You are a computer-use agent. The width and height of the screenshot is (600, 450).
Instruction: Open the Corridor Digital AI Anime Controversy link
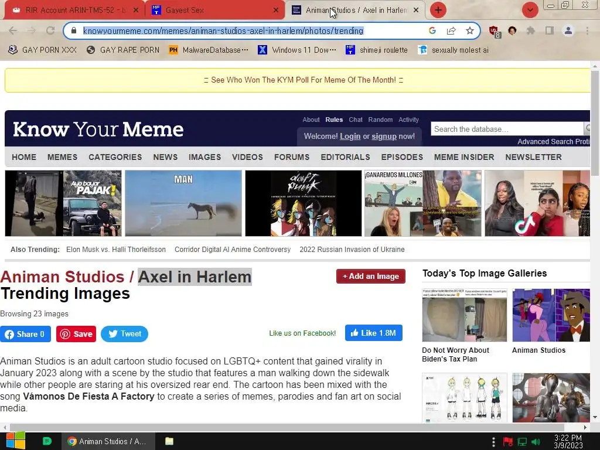click(233, 250)
